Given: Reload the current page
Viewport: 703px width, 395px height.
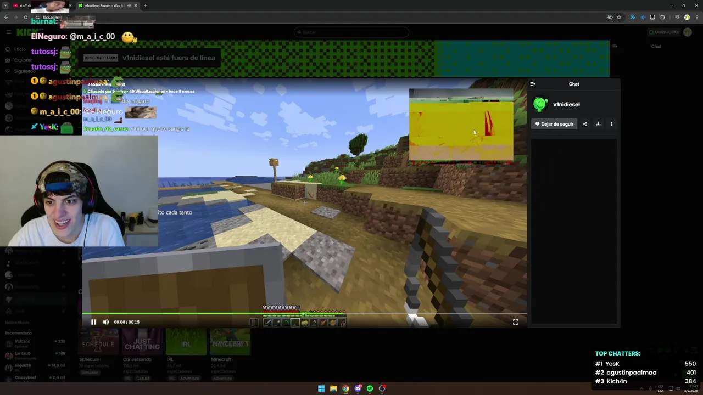Looking at the screenshot, I should coord(25,17).
